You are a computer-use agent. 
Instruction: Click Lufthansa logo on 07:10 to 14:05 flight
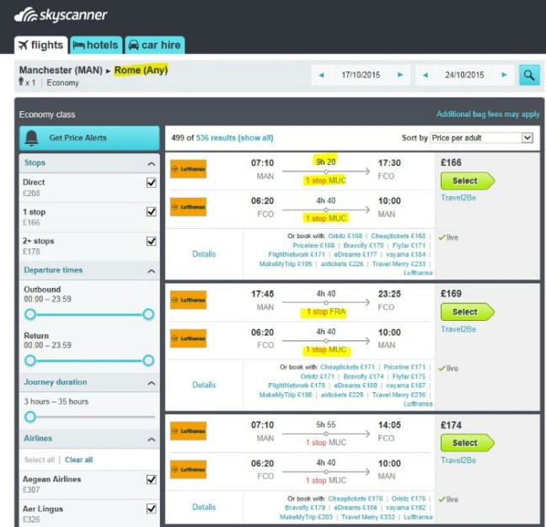coord(188,431)
